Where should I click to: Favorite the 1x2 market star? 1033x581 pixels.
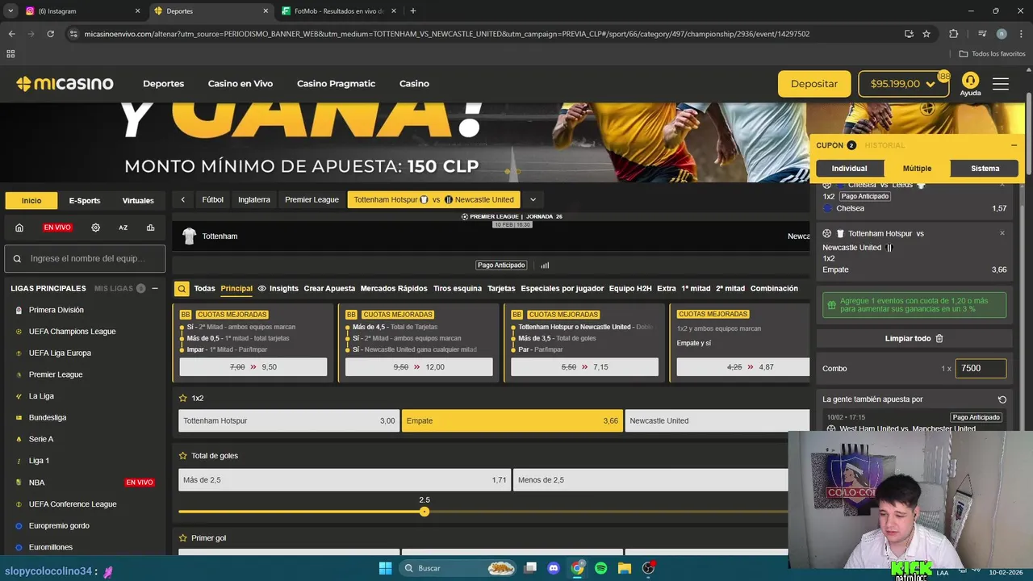click(x=183, y=398)
